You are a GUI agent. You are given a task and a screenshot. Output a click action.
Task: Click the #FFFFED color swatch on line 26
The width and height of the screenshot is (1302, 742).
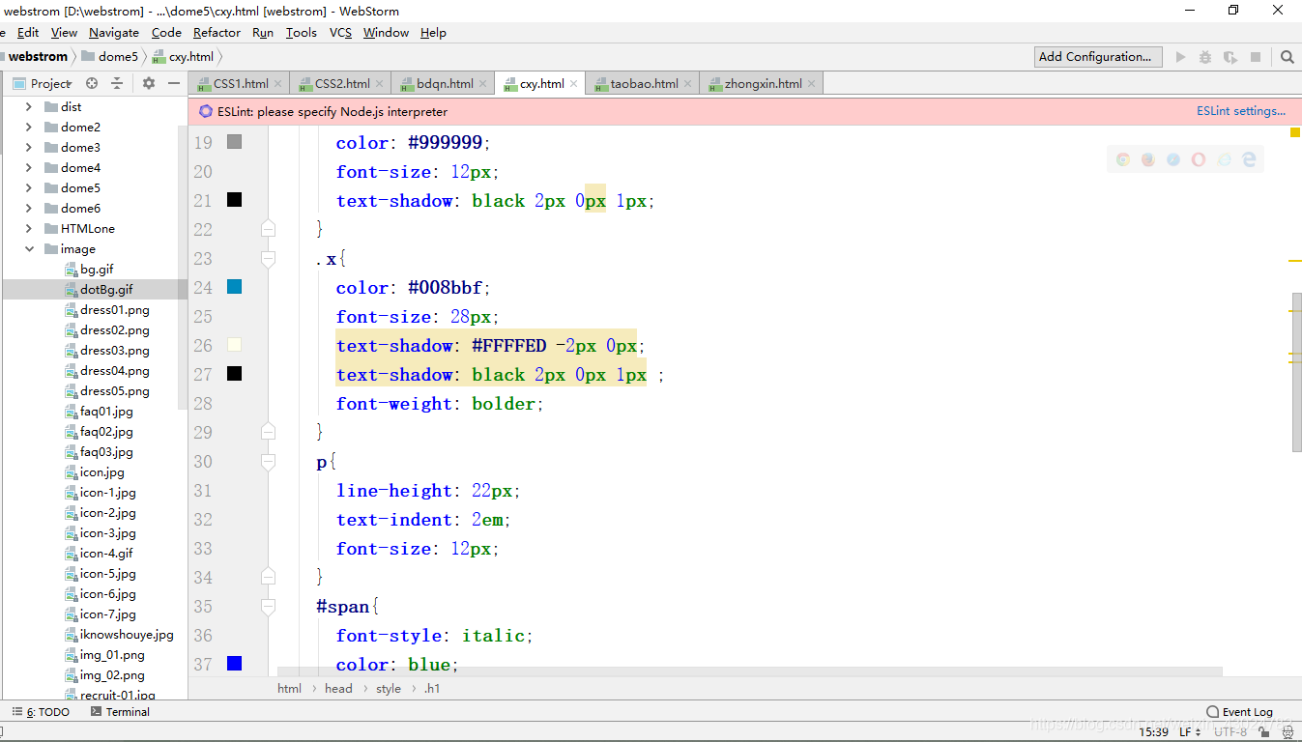coord(234,345)
